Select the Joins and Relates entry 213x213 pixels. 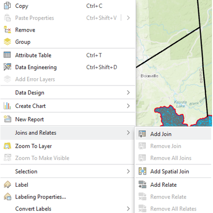[x=68, y=133]
